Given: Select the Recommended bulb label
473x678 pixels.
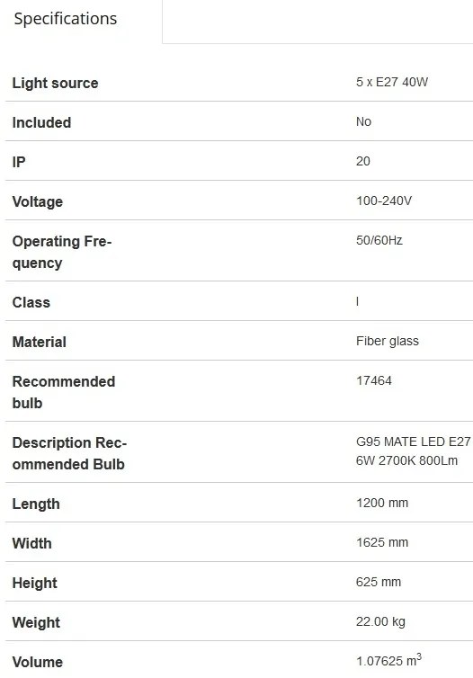Looking at the screenshot, I should point(64,392).
